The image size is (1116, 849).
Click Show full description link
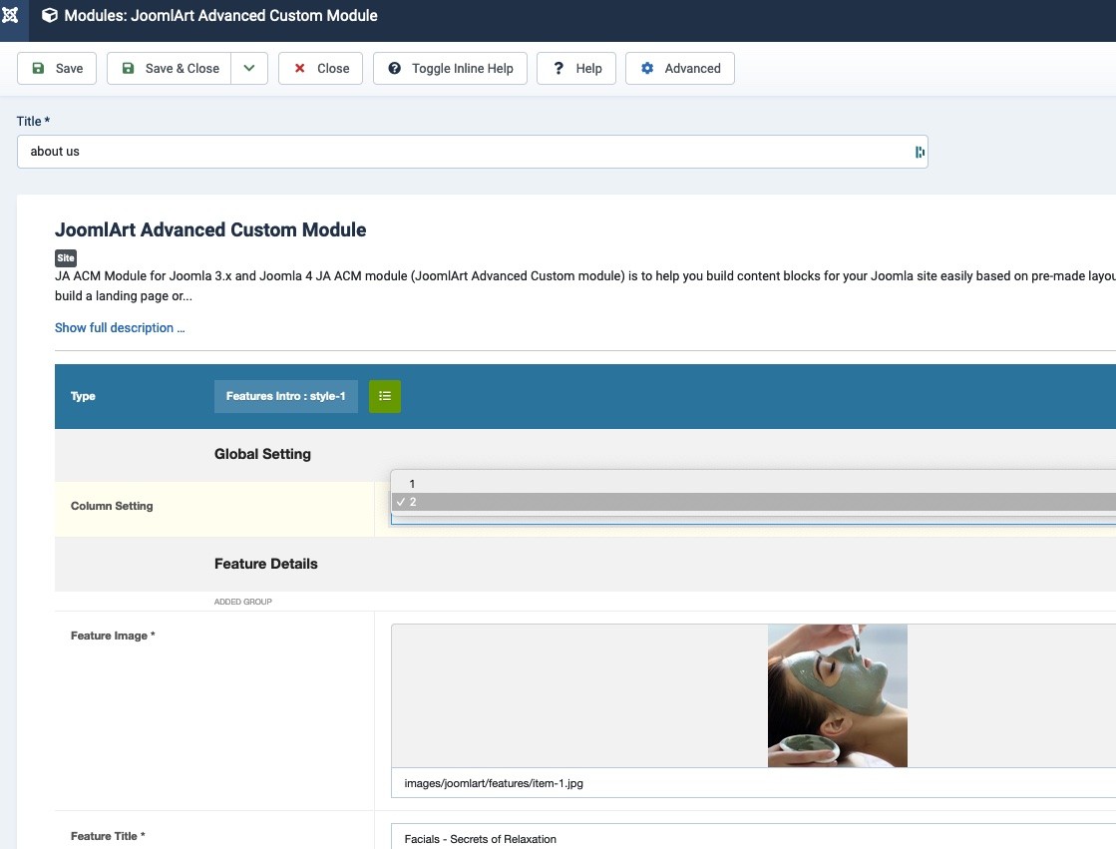click(120, 327)
